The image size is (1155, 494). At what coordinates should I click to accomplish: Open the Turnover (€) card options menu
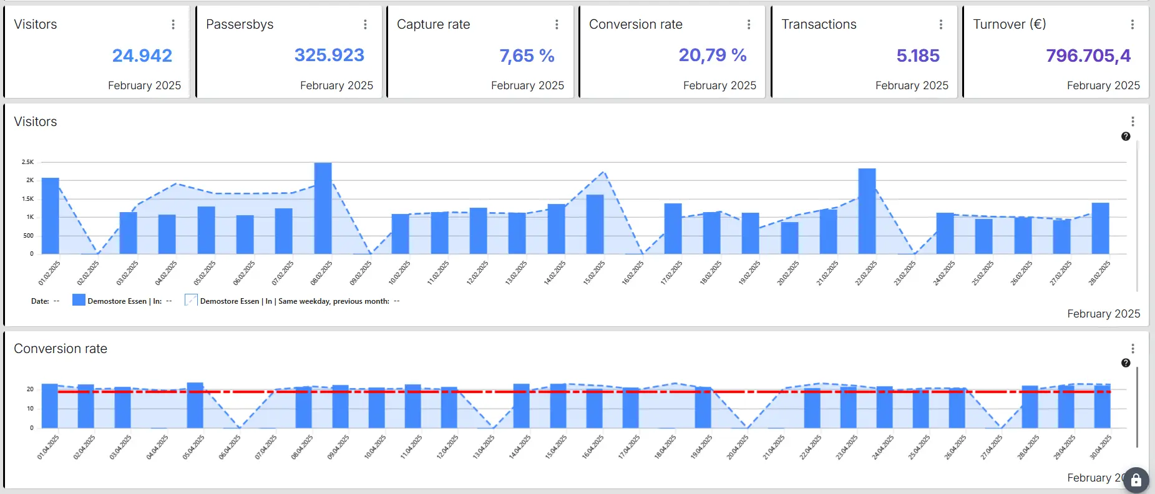1132,24
